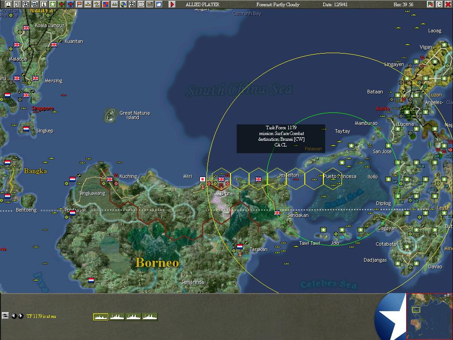Click the task force ship icon at bottom left

pos(5,315)
